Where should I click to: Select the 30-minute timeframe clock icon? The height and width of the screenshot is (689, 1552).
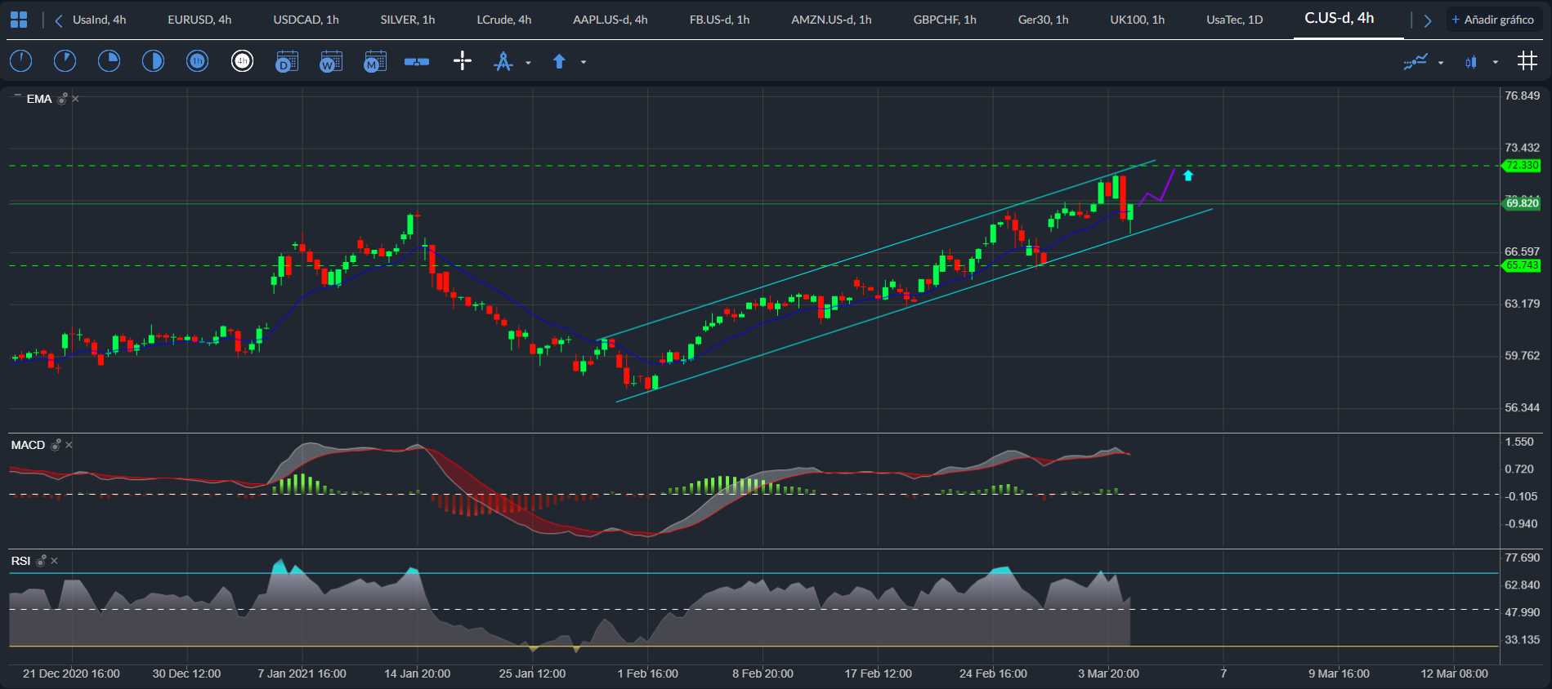(x=153, y=61)
